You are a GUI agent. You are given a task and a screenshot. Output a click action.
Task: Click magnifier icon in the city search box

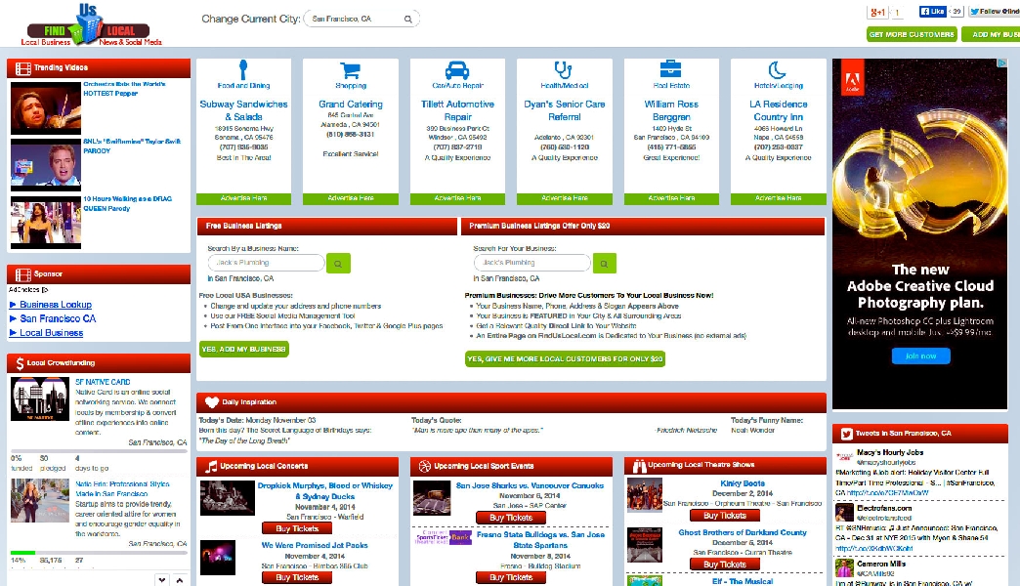[x=409, y=20]
